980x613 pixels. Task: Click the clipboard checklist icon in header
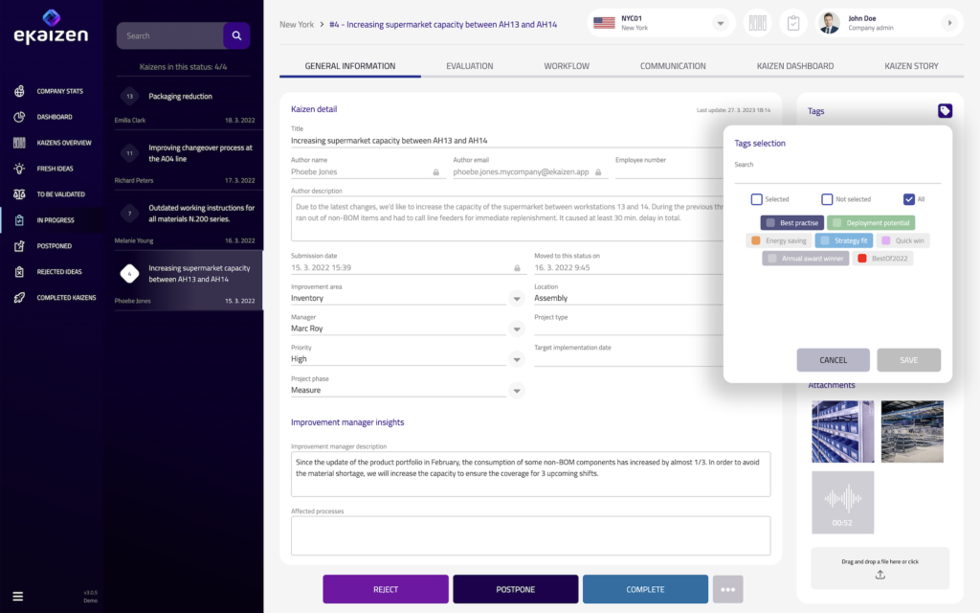792,23
